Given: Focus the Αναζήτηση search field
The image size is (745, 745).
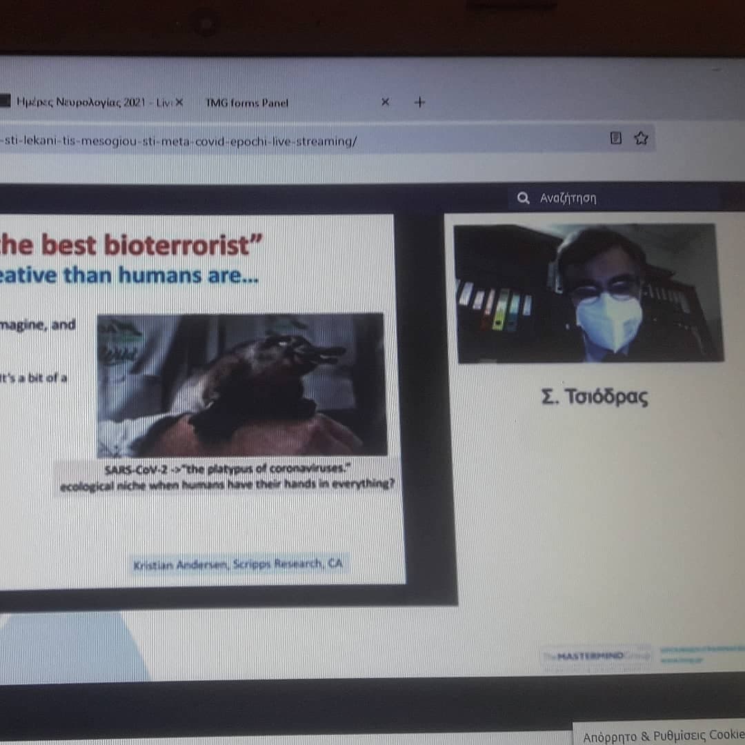Looking at the screenshot, I should pos(568,199).
